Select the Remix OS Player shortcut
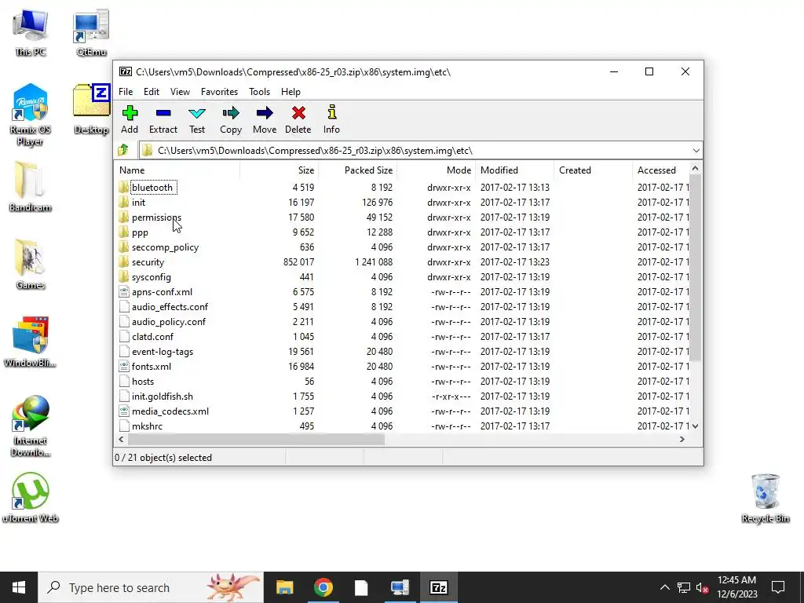Image resolution: width=804 pixels, height=603 pixels. (31, 115)
